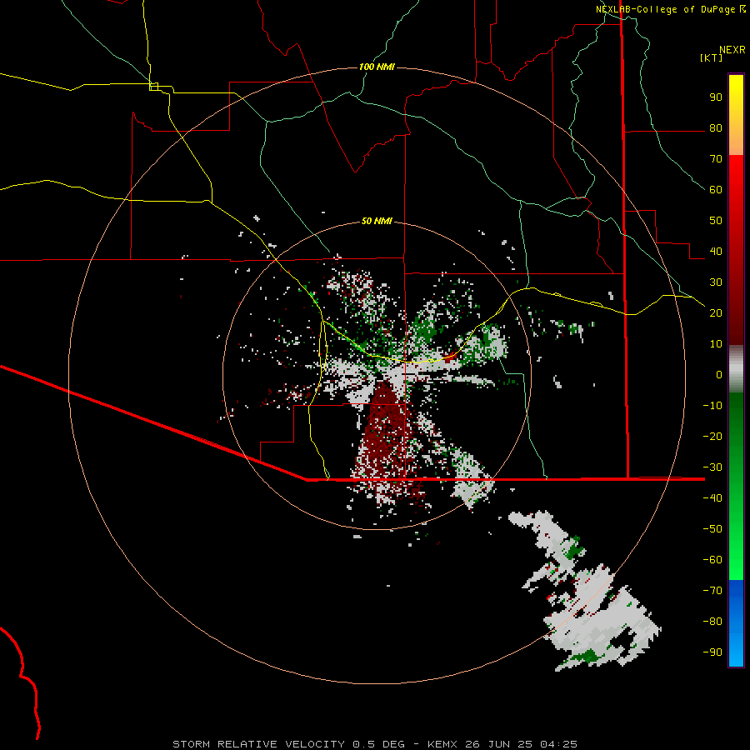Image resolution: width=750 pixels, height=750 pixels.
Task: Click the positive 20 velocity scale value
Action: pyautogui.click(x=716, y=312)
